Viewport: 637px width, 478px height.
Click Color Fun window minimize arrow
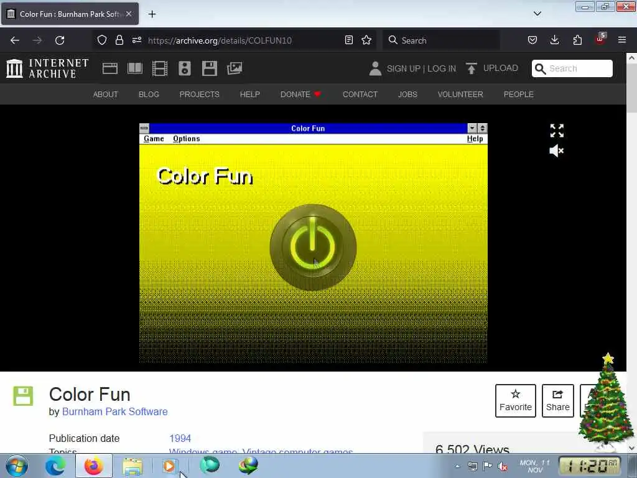coord(472,128)
